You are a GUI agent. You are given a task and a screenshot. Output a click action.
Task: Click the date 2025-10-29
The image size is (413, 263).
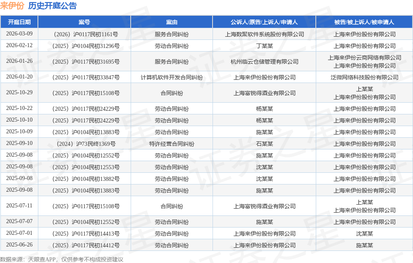[x=19, y=93]
